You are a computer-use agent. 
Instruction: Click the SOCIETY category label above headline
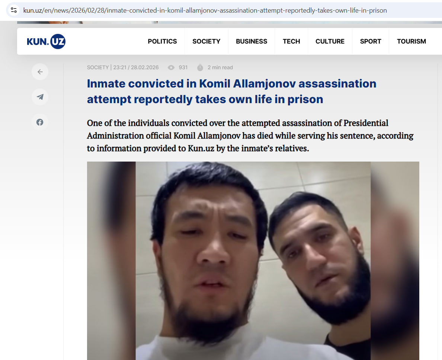(x=98, y=67)
